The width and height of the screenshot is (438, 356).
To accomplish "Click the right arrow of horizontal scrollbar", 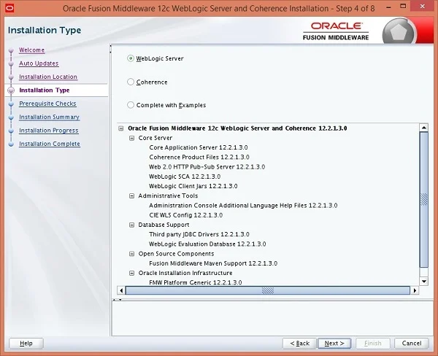I will (x=415, y=290).
